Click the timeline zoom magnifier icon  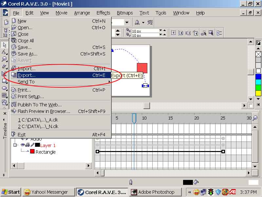click(x=255, y=118)
